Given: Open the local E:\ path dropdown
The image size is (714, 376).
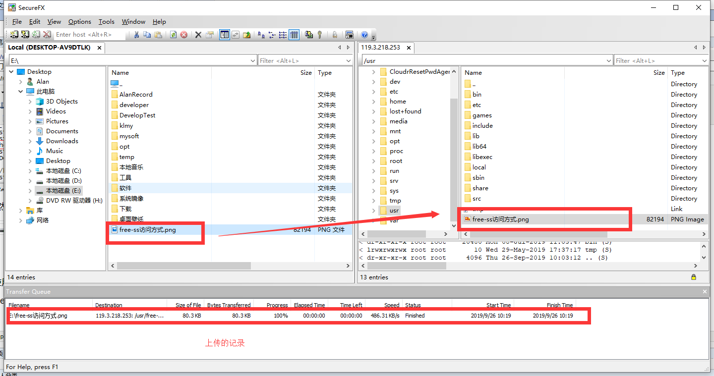Looking at the screenshot, I should tap(253, 61).
